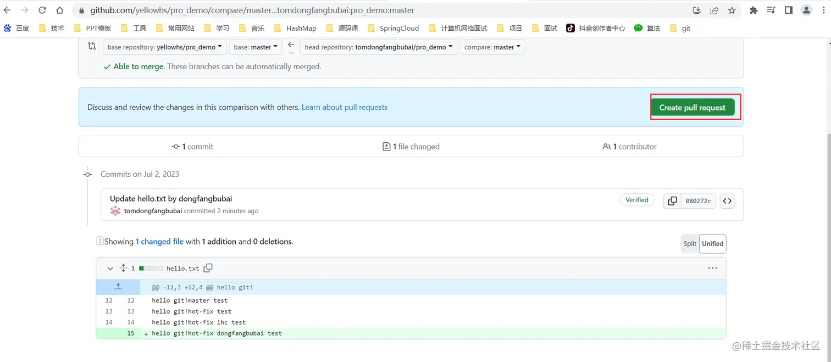Collapse the hello.txt file diff
Screen dimensions: 831x362
click(110, 269)
